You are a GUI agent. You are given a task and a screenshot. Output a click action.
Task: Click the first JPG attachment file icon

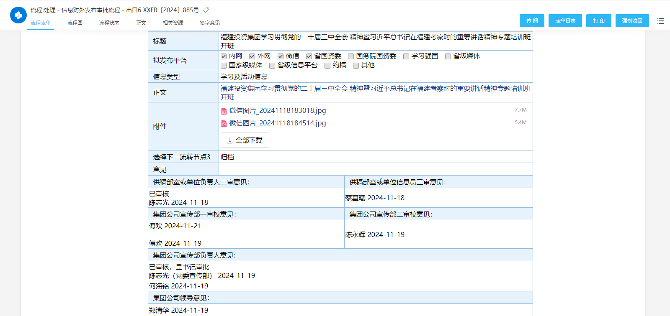224,111
